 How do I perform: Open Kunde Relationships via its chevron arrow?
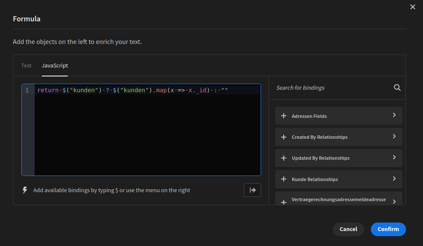pos(394,179)
